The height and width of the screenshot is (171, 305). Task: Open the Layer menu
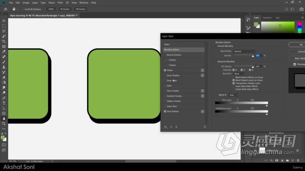(35, 3)
